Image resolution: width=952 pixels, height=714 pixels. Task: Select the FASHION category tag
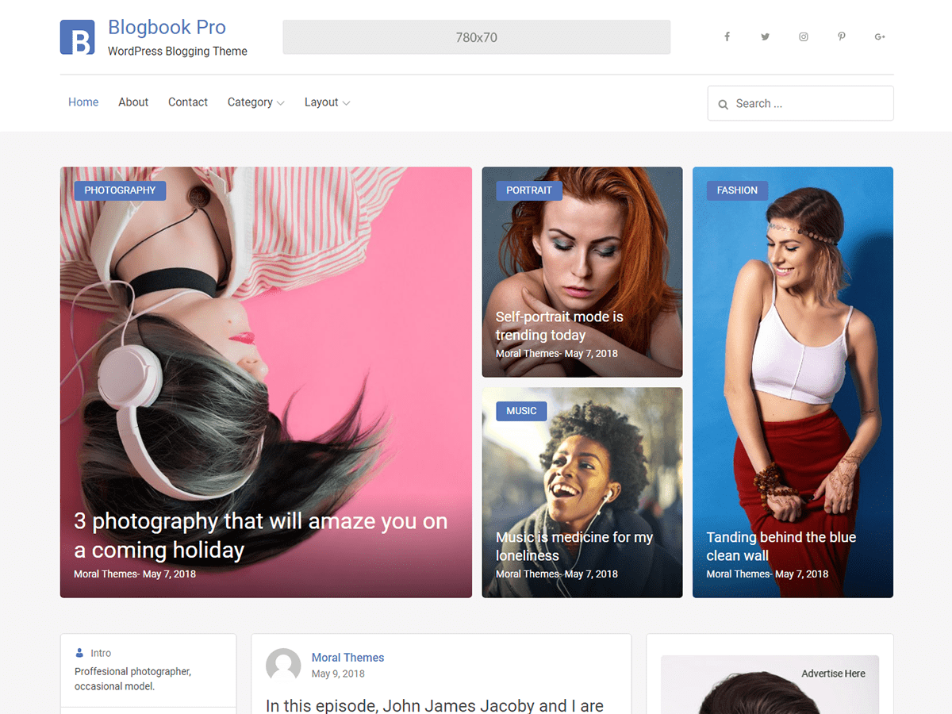(x=737, y=190)
